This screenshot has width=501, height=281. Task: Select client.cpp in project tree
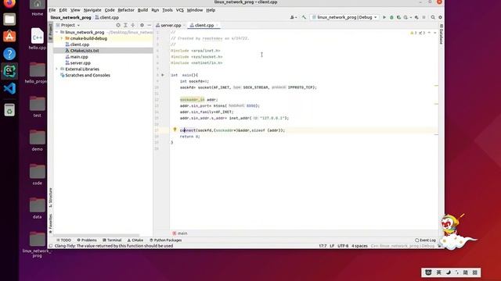[80, 44]
